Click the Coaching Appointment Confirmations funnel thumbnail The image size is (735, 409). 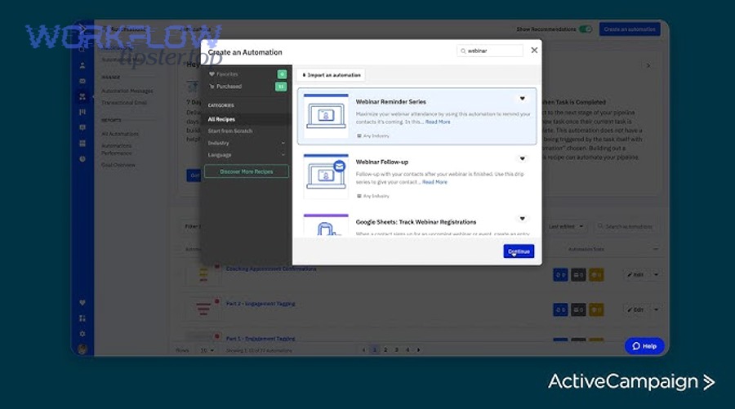click(203, 273)
